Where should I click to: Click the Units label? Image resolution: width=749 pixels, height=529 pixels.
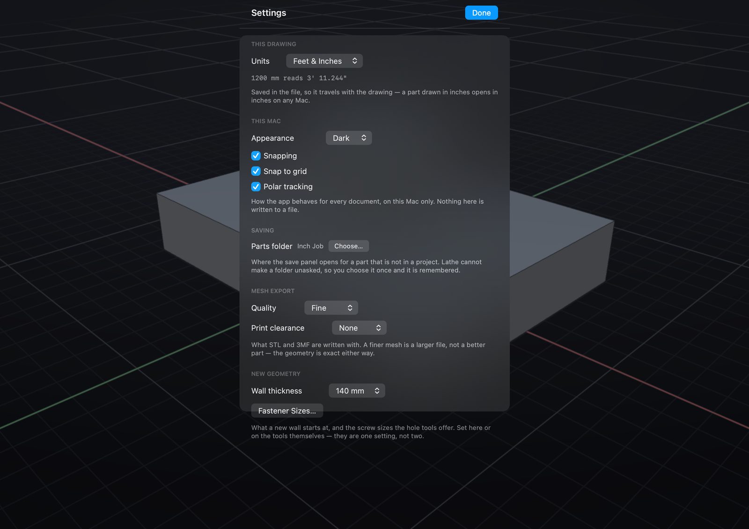tap(260, 61)
